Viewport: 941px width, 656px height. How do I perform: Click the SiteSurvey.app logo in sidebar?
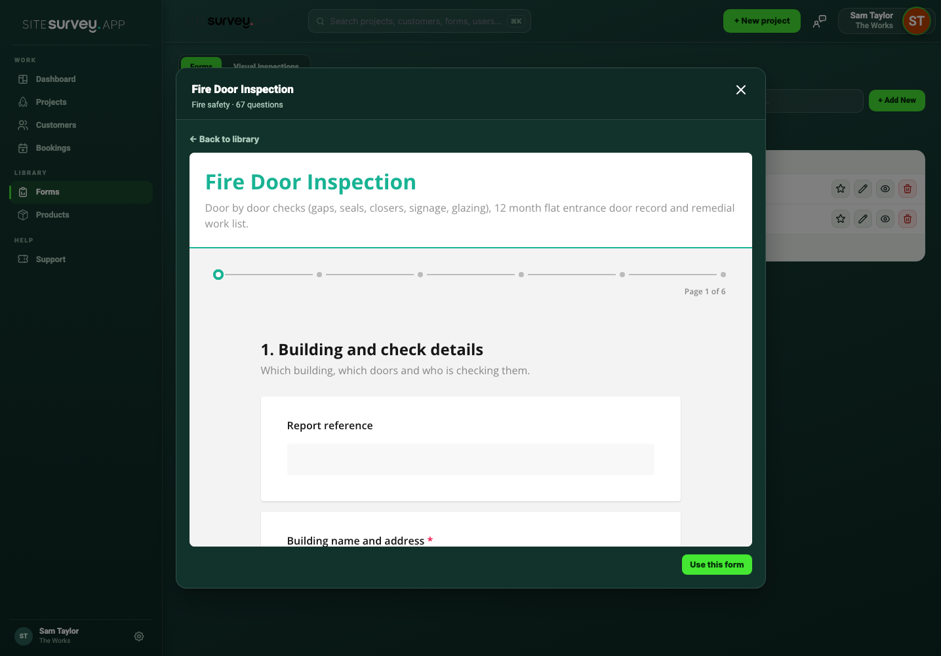(x=73, y=25)
